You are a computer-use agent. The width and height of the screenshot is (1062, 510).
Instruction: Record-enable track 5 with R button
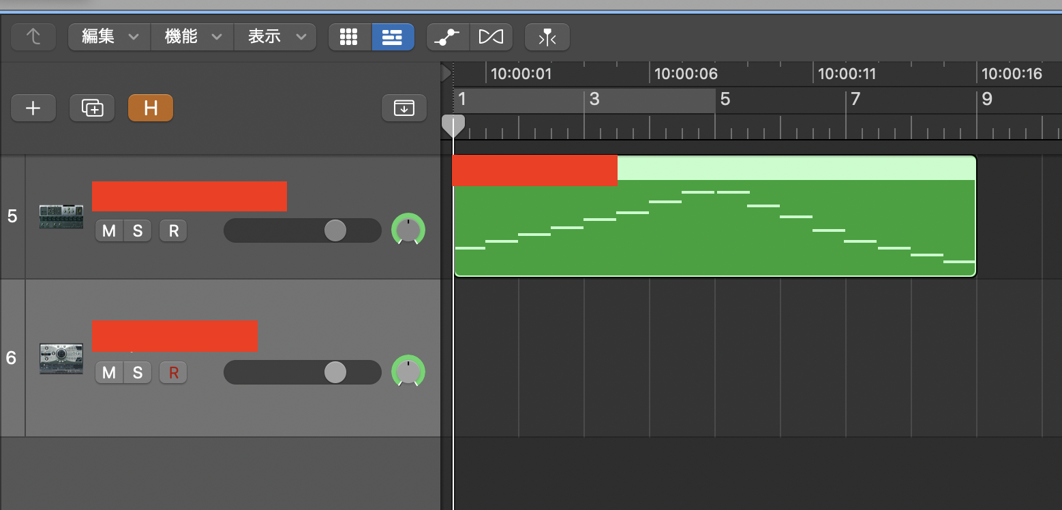point(173,230)
